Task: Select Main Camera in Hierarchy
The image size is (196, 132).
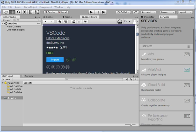Action: 14,26
